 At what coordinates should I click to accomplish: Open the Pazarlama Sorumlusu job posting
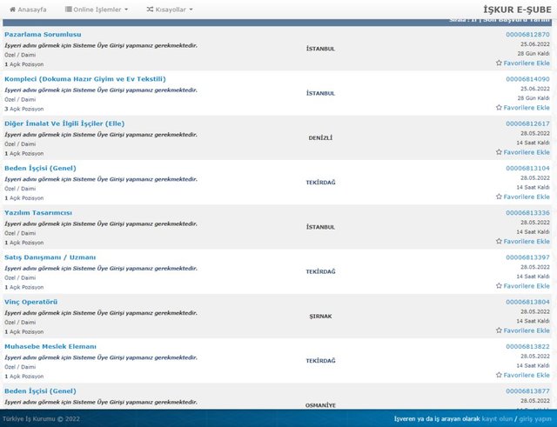click(43, 34)
